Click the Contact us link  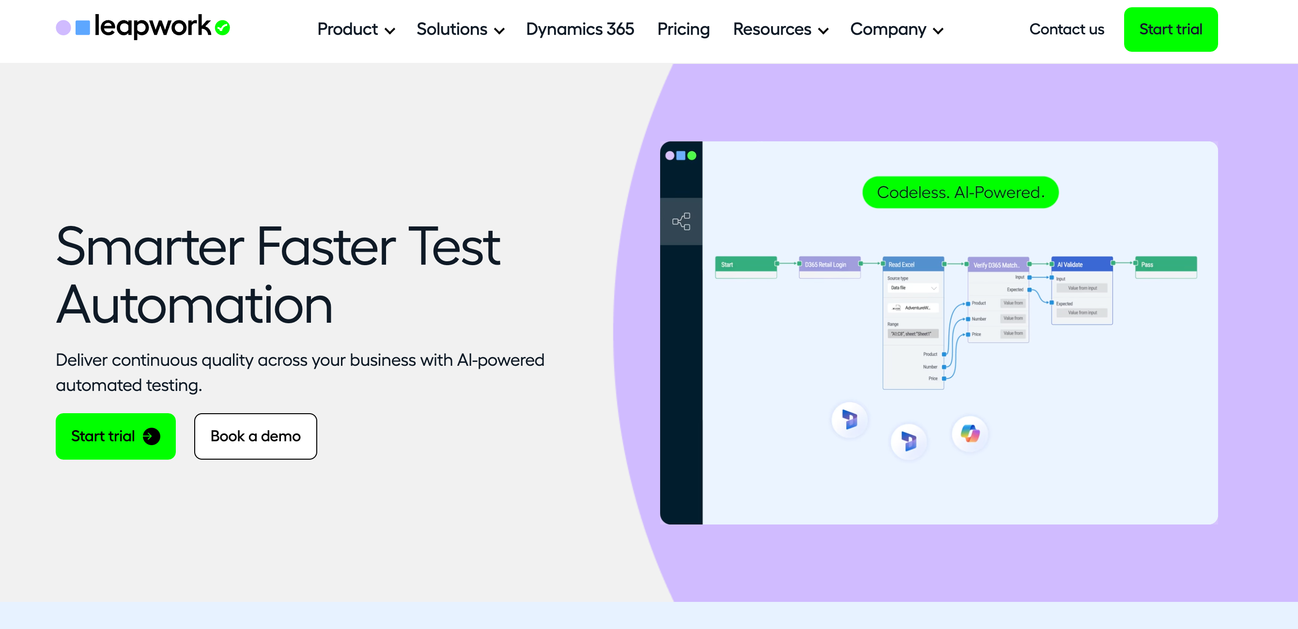[1066, 29]
